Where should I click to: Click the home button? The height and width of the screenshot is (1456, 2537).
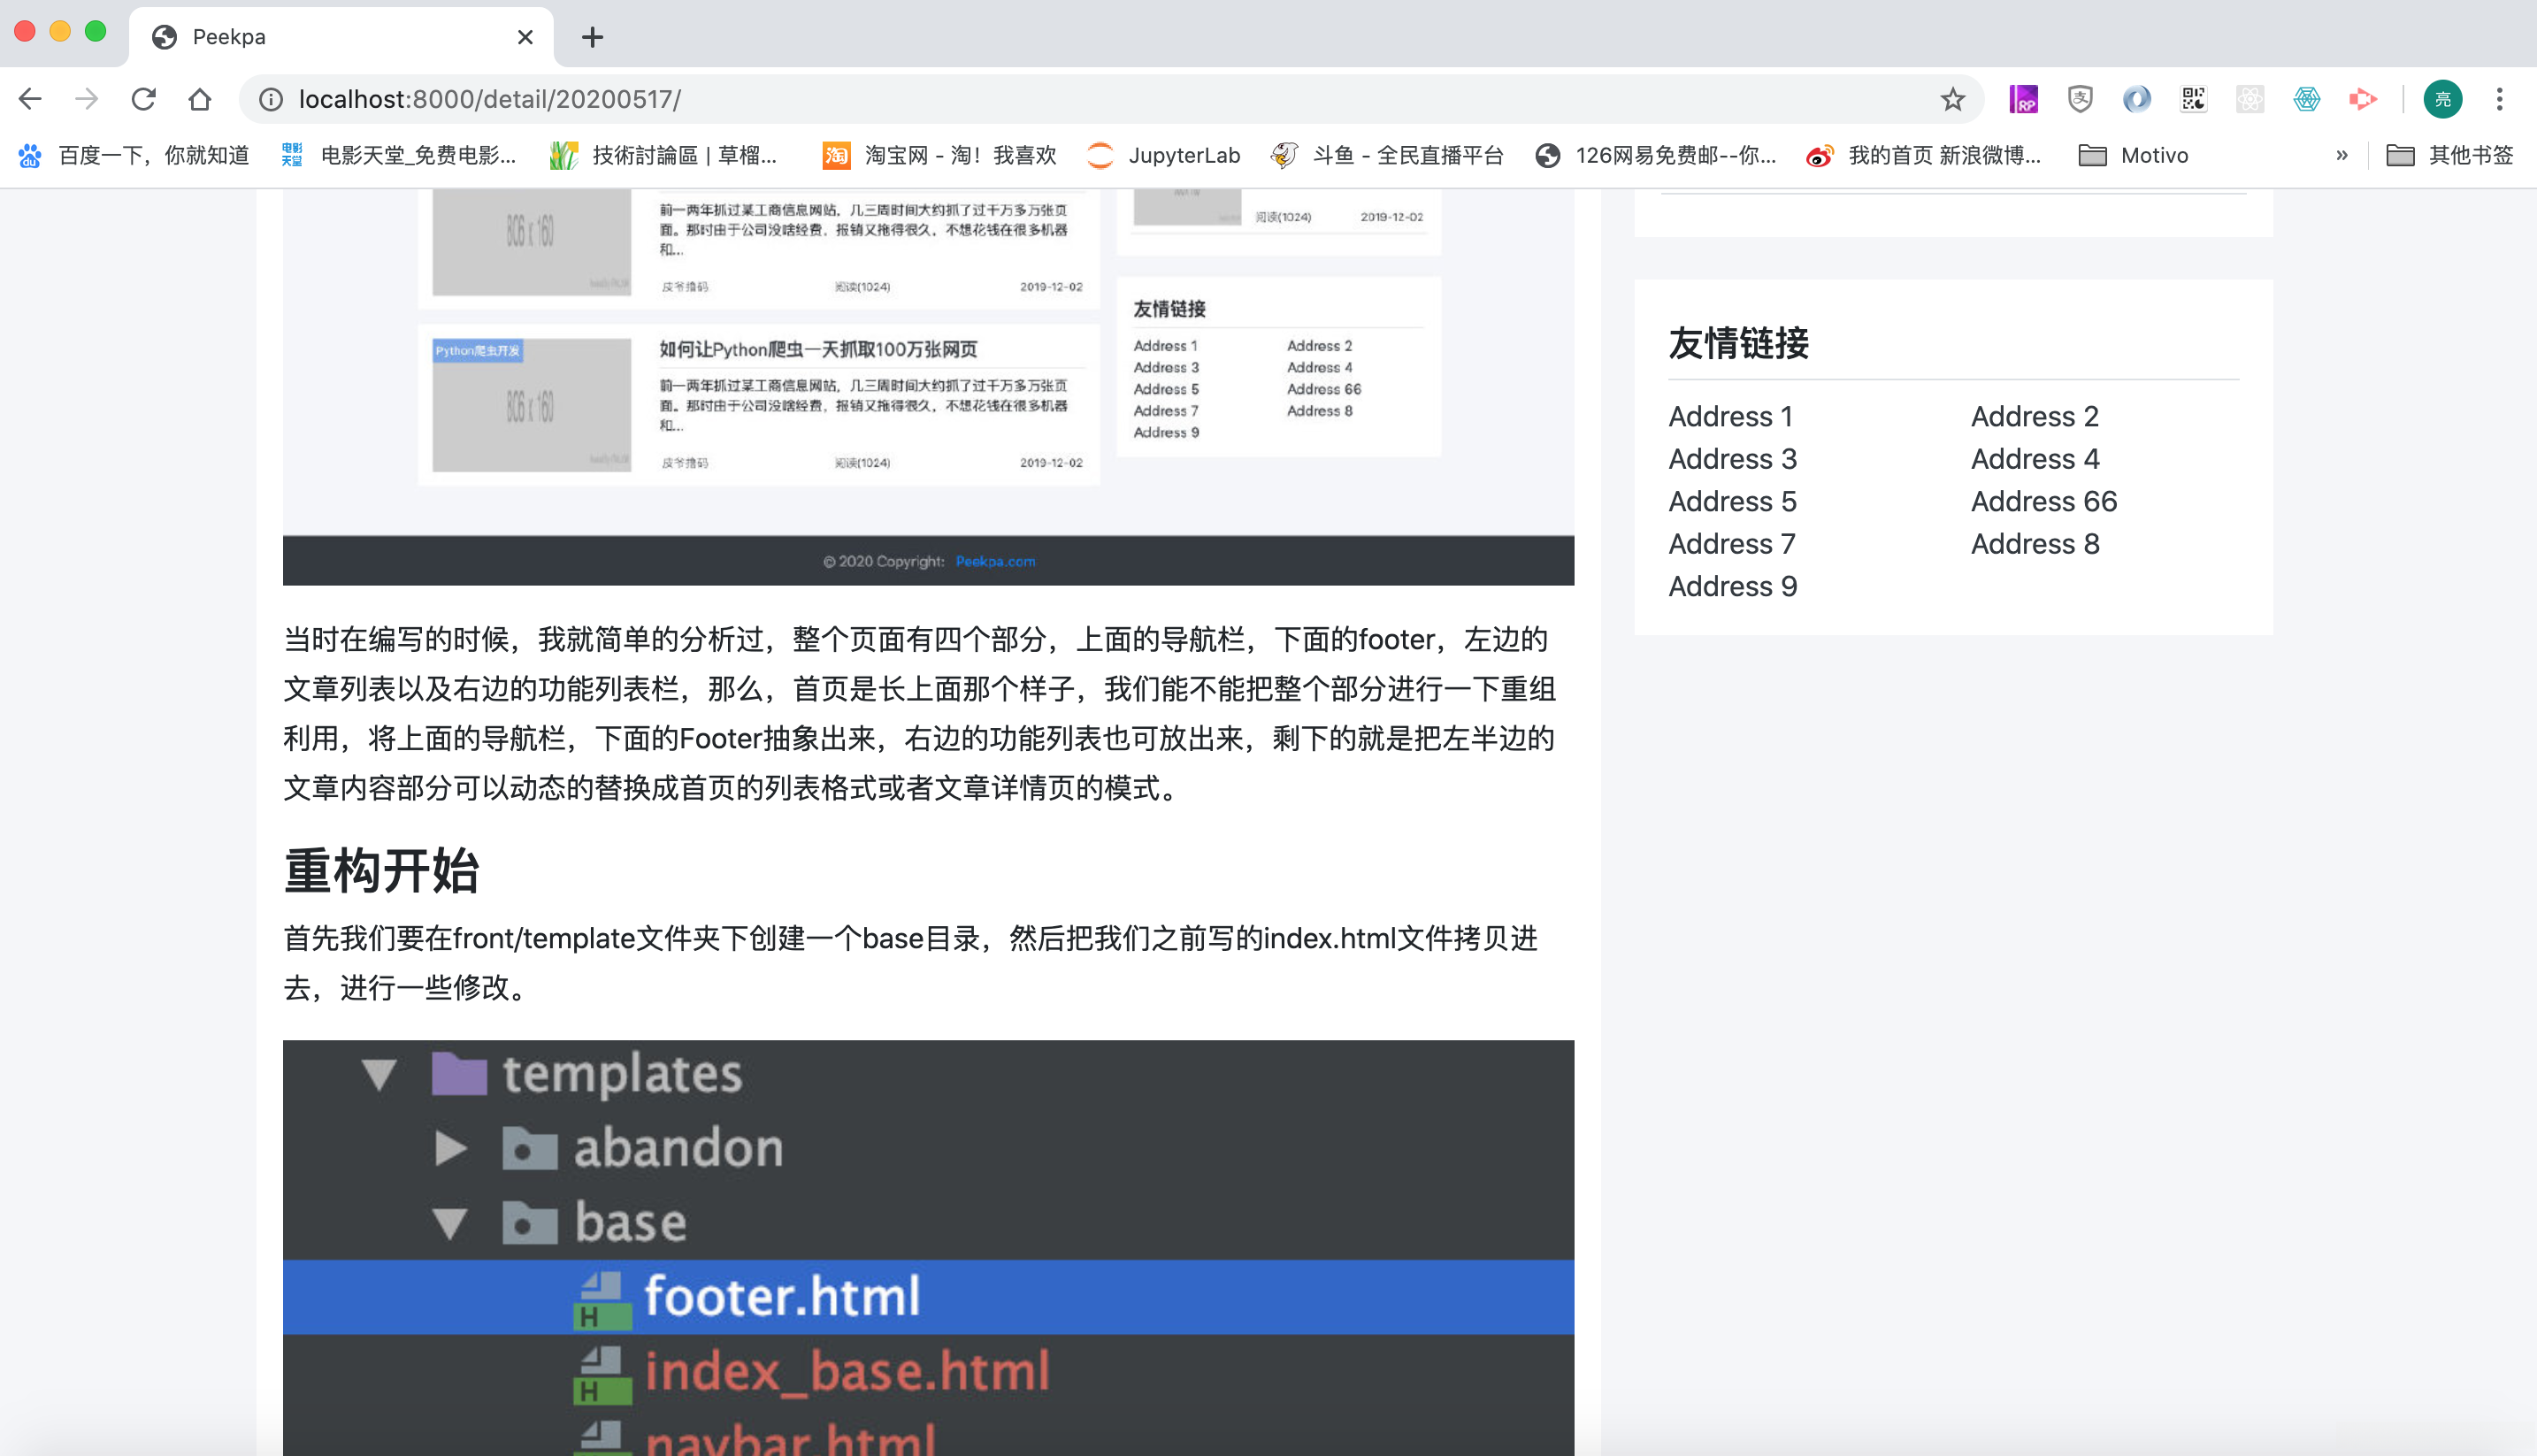coord(200,98)
